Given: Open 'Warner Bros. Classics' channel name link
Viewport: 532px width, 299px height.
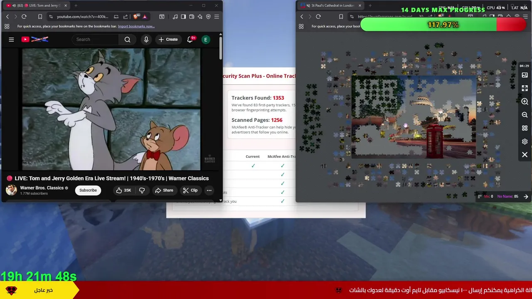Looking at the screenshot, I should [42, 188].
